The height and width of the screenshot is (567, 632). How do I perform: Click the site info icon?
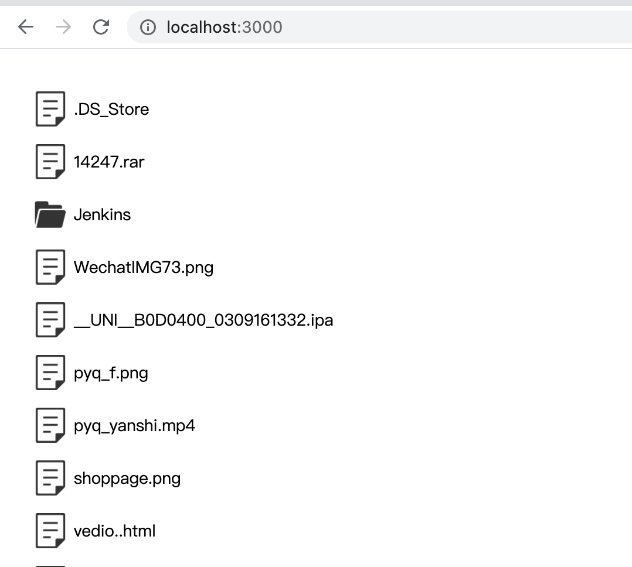(x=148, y=27)
